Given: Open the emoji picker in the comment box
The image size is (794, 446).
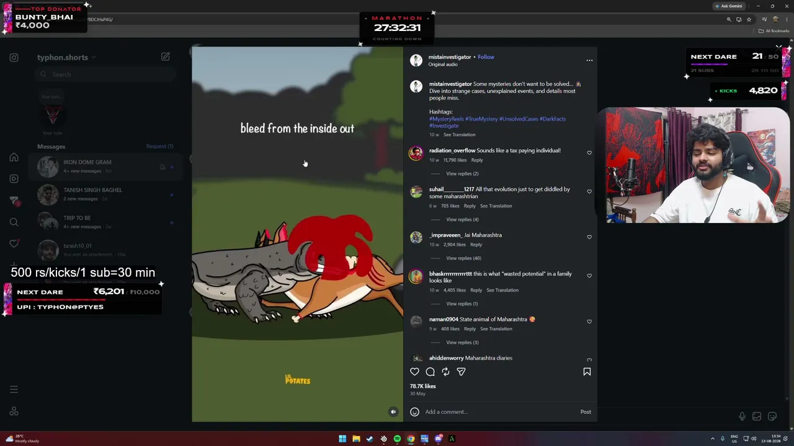Looking at the screenshot, I should pos(414,412).
